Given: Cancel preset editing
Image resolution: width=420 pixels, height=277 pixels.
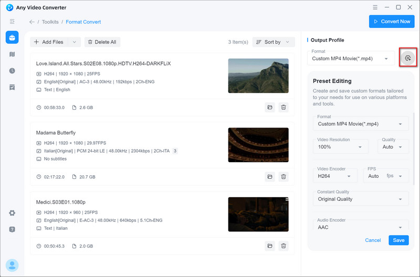Looking at the screenshot, I should 373,240.
